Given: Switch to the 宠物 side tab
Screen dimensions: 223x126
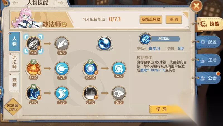Looking at the screenshot, I should pos(14,82).
